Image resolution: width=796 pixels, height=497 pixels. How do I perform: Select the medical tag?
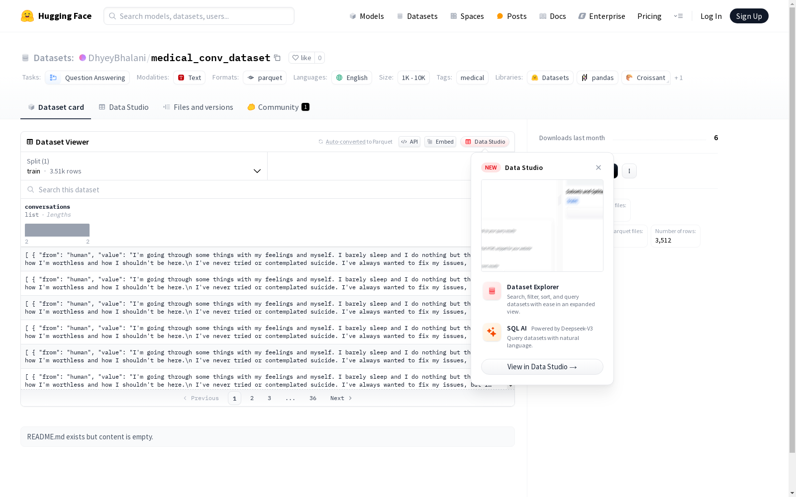click(x=472, y=78)
